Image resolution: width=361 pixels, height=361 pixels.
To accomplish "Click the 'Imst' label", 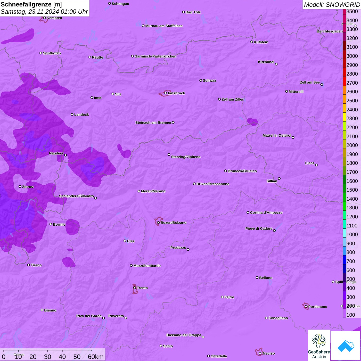I will 97,98.
